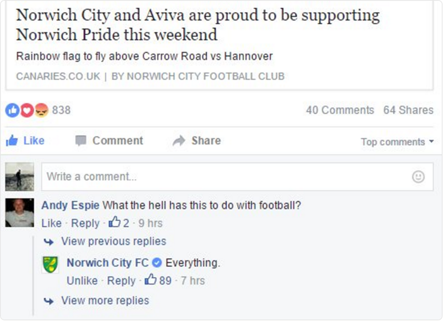Click the blue Like reaction icon
The width and height of the screenshot is (444, 321).
[12, 110]
